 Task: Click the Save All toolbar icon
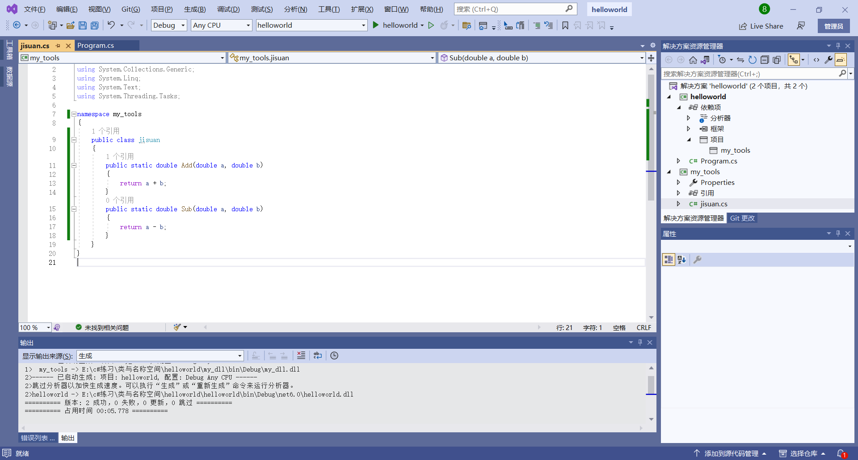[x=95, y=25]
